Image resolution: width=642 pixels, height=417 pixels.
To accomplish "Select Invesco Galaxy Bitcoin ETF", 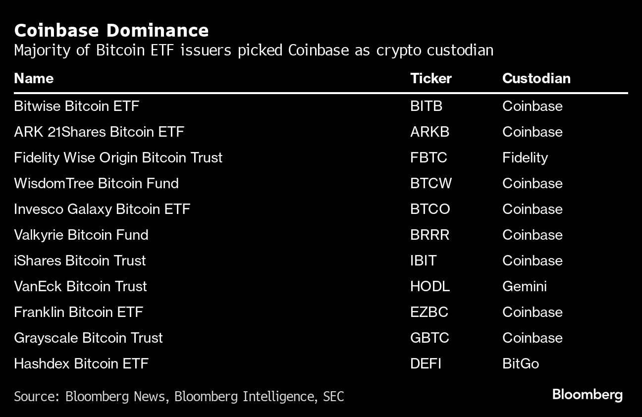I will tap(102, 209).
